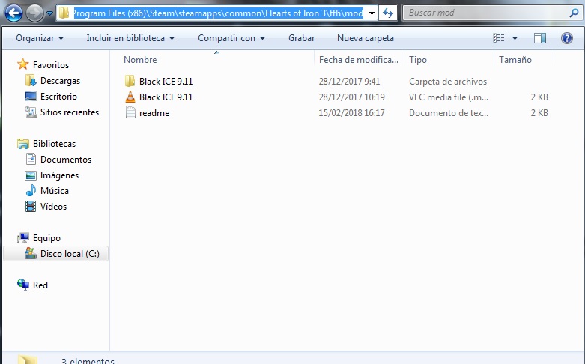
Task: Select Red in the navigation pane
Action: [40, 285]
